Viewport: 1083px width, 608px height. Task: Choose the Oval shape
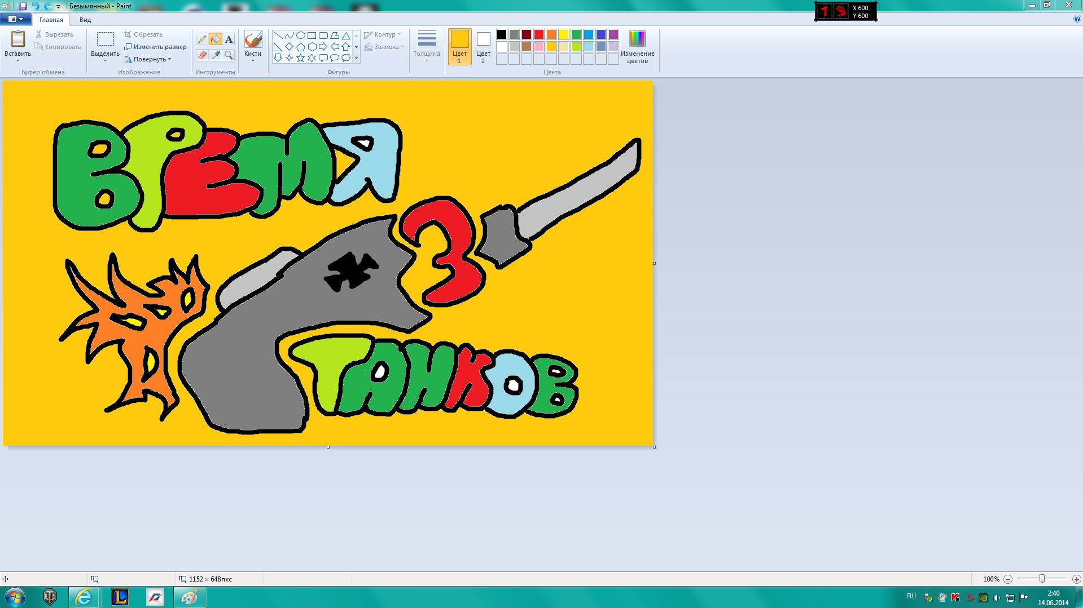(x=300, y=35)
